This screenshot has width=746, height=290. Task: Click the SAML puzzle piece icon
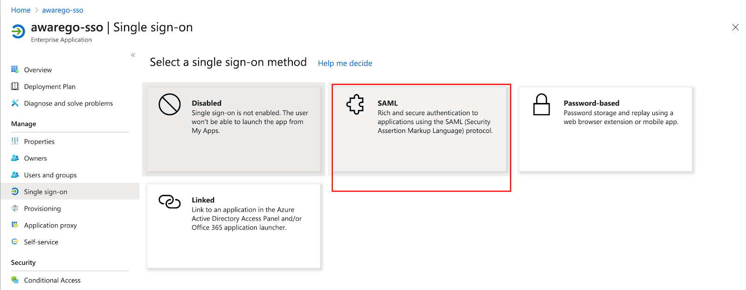(x=355, y=104)
